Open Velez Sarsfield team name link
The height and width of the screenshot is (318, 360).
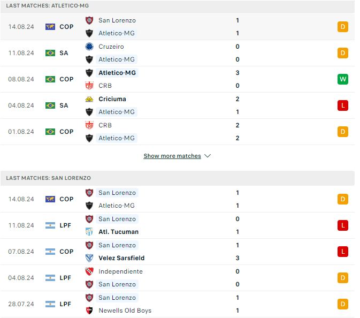point(121,258)
